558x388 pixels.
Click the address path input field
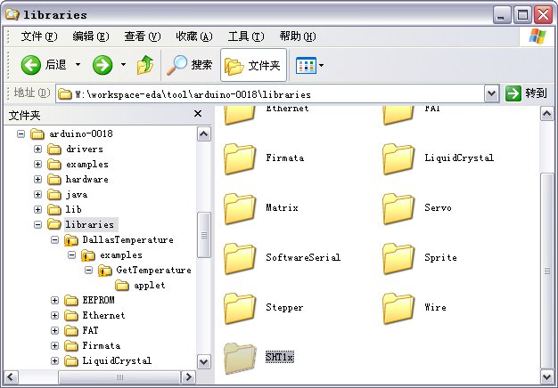coord(267,93)
